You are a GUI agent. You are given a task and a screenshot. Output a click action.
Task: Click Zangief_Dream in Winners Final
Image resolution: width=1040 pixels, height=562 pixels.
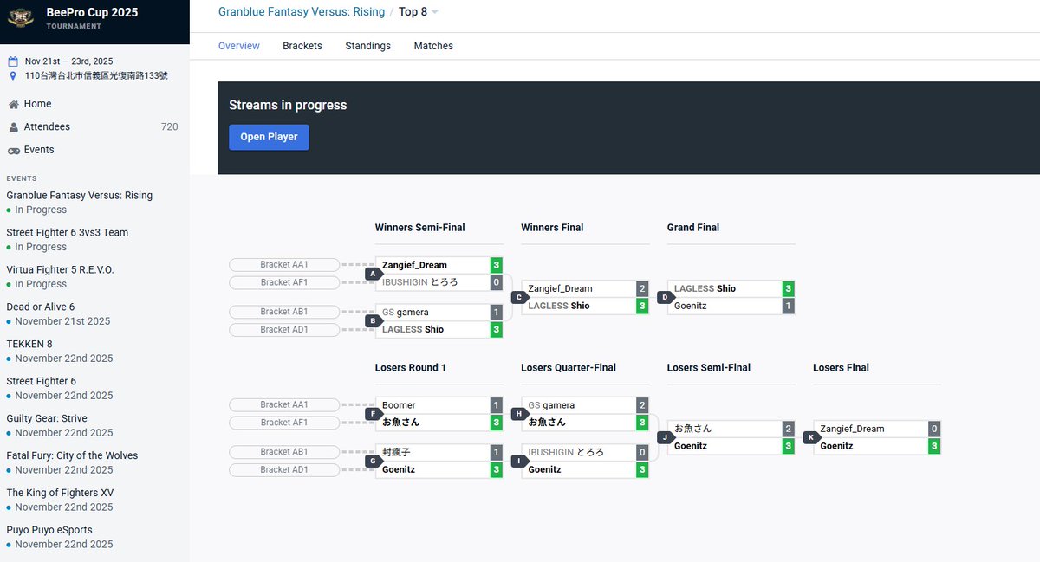(x=560, y=288)
